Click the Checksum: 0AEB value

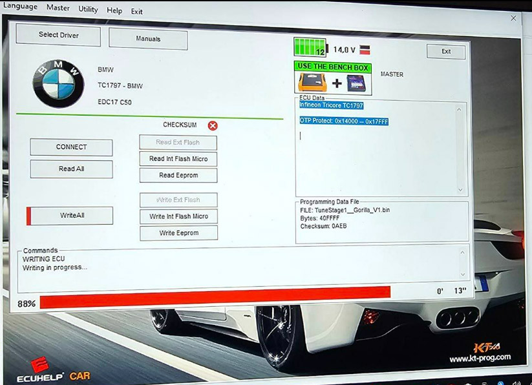[x=324, y=226]
